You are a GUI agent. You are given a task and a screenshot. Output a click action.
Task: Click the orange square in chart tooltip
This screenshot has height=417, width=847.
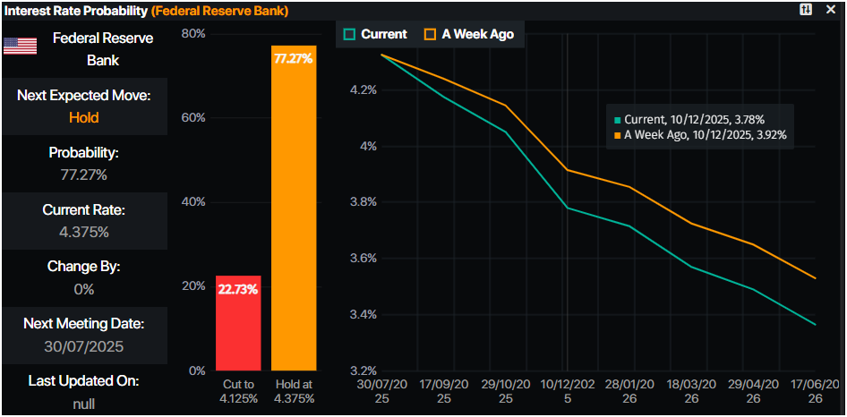[617, 134]
